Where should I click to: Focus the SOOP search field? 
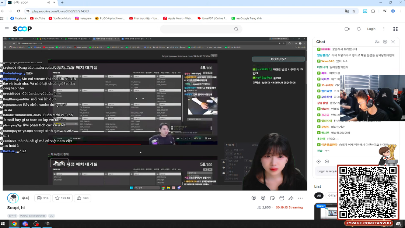(198, 29)
